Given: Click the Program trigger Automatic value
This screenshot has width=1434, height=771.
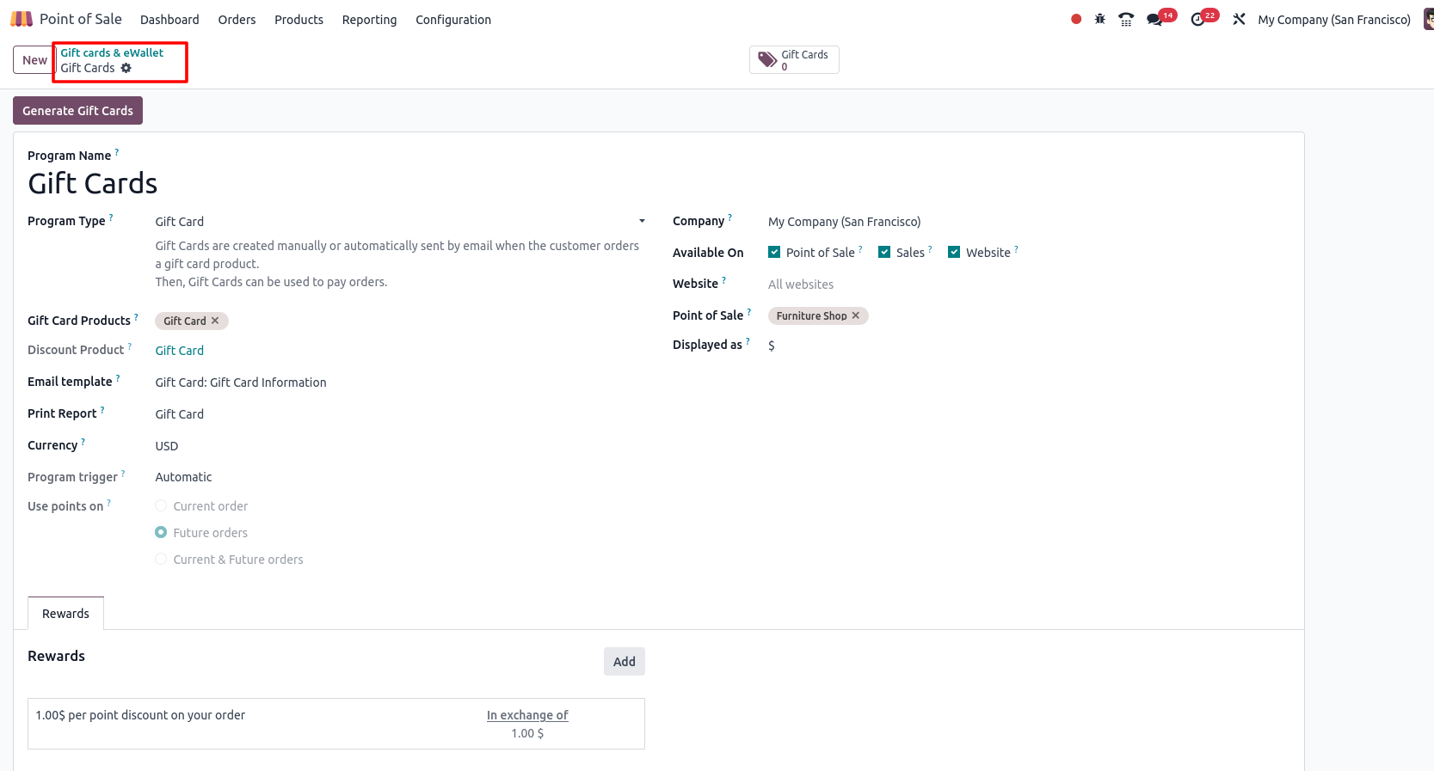Looking at the screenshot, I should (x=183, y=477).
